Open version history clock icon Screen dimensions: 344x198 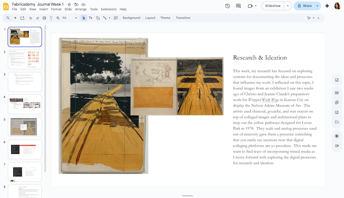tap(227, 6)
